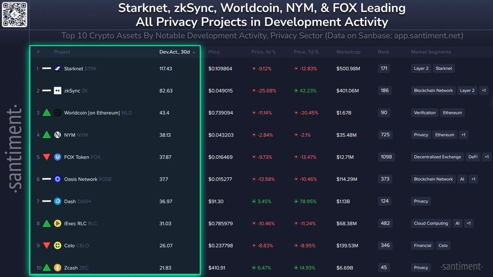Click the Price, 7d % column header

click(x=306, y=52)
